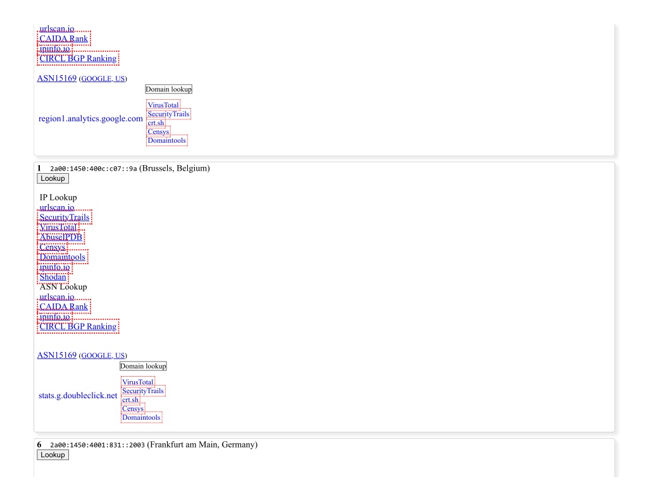
Task: Open urlscan.io link in the region1.analytics.google.com card
Action: (x=56, y=28)
